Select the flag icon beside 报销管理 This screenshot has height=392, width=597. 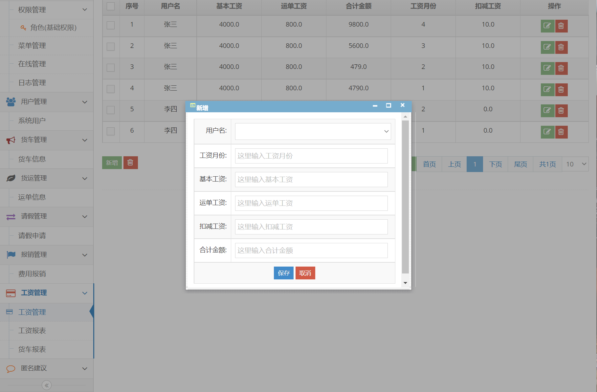(x=10, y=254)
